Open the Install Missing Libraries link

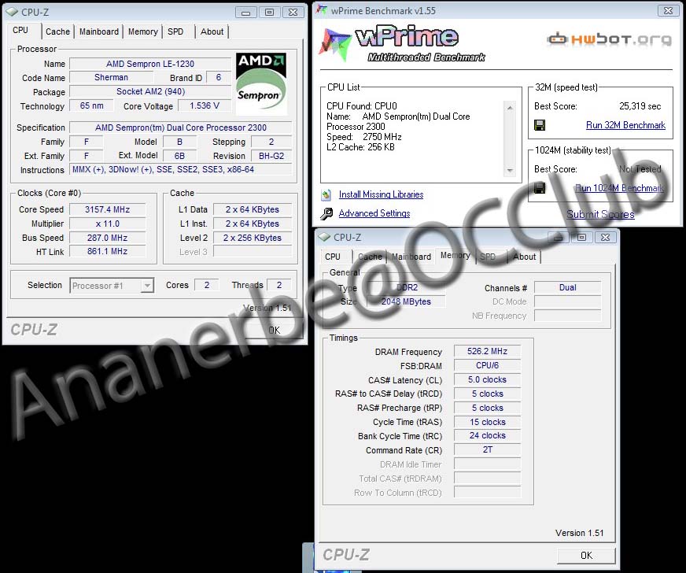click(381, 194)
